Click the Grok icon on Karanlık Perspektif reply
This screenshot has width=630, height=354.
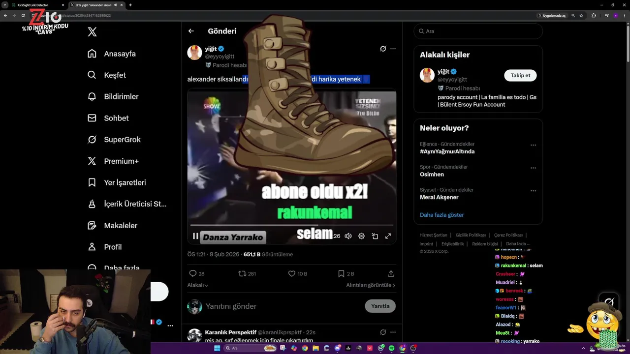(x=383, y=332)
